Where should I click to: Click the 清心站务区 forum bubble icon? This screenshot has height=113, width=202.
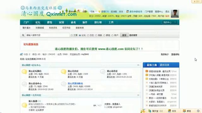(x=103, y=72)
